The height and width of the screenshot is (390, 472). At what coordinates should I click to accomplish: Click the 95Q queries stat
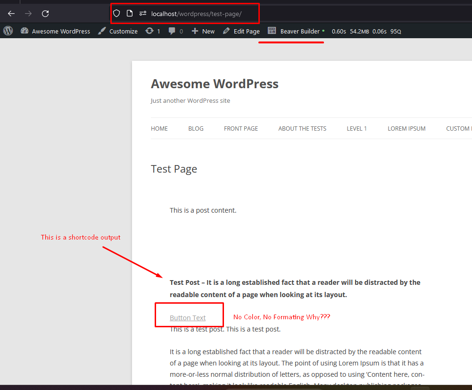[x=396, y=31]
